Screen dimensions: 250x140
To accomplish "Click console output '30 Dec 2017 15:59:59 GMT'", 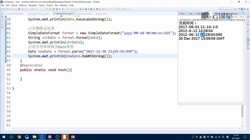I will click(x=202, y=38).
